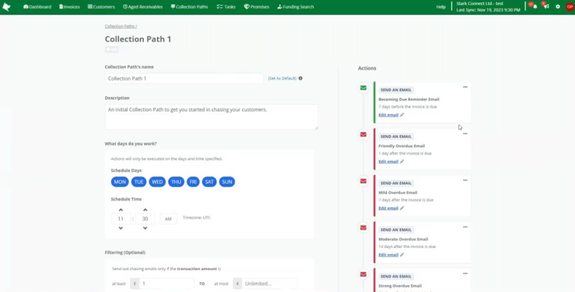Screen dimensions: 575x292
Task: Click the red envelope icon for Strong Overdue Email
Action: tap(363, 274)
